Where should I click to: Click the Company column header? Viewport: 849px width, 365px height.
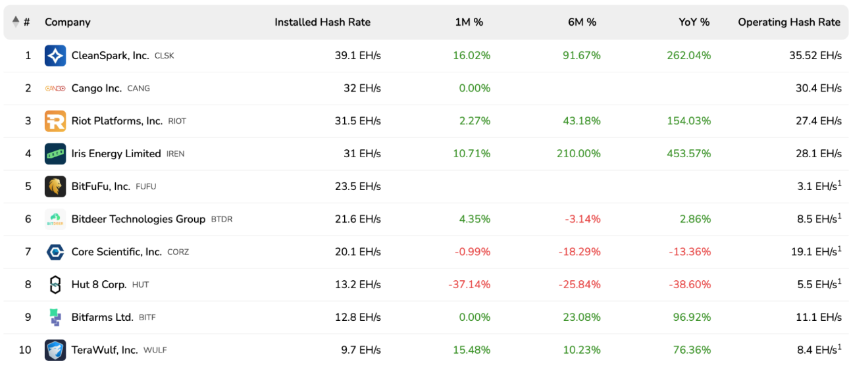point(68,22)
